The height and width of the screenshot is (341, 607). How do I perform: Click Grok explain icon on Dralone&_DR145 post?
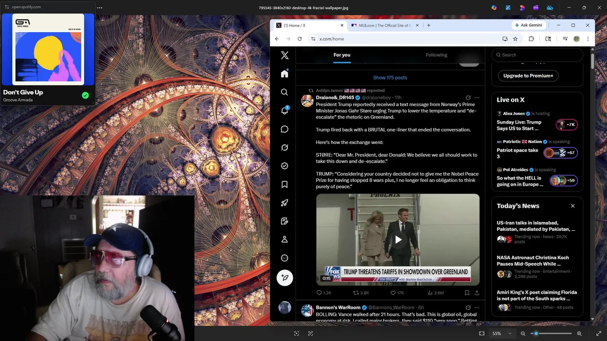468,98
